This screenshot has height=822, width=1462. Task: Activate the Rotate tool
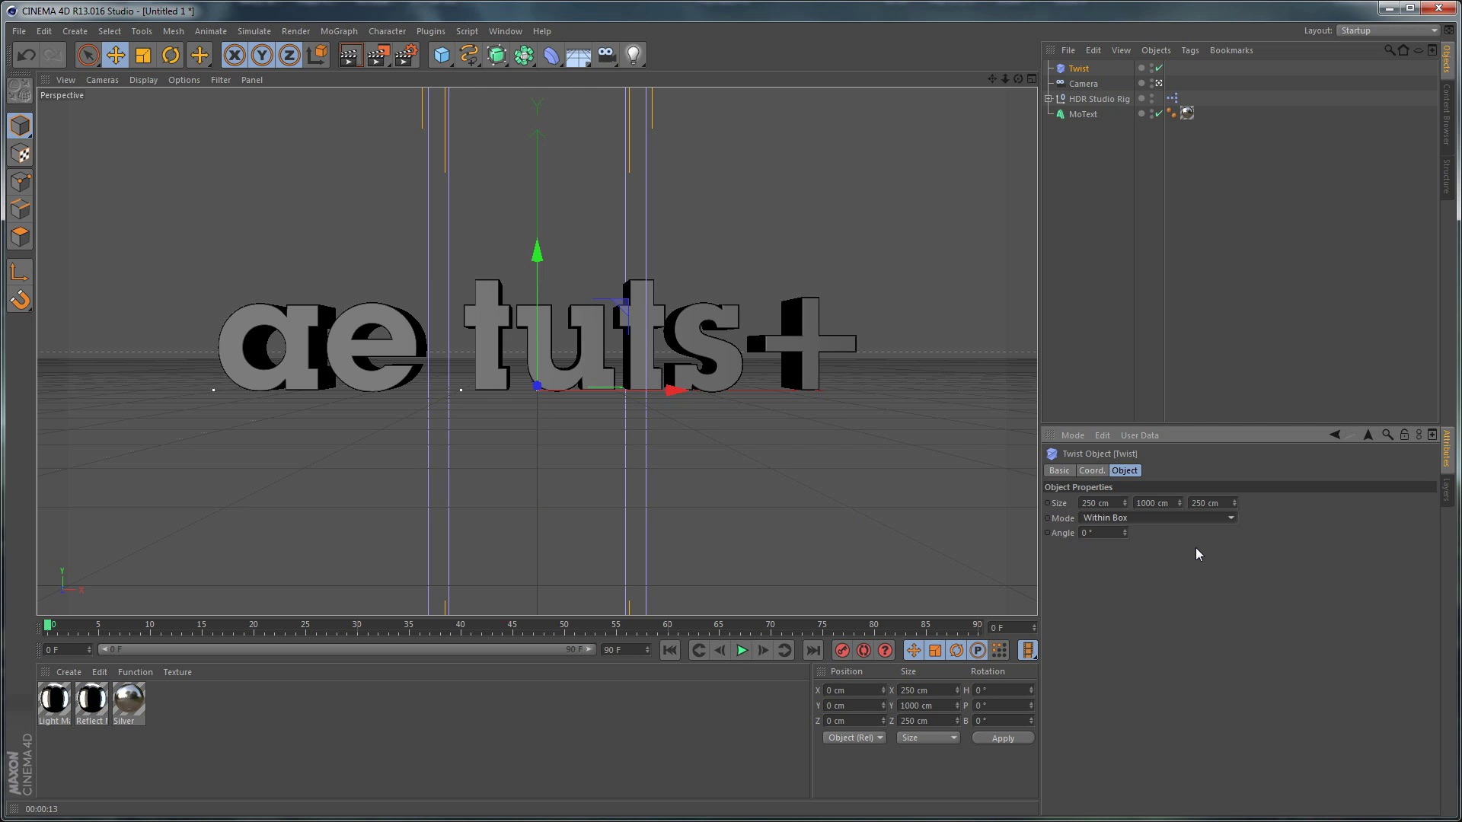[x=171, y=55]
